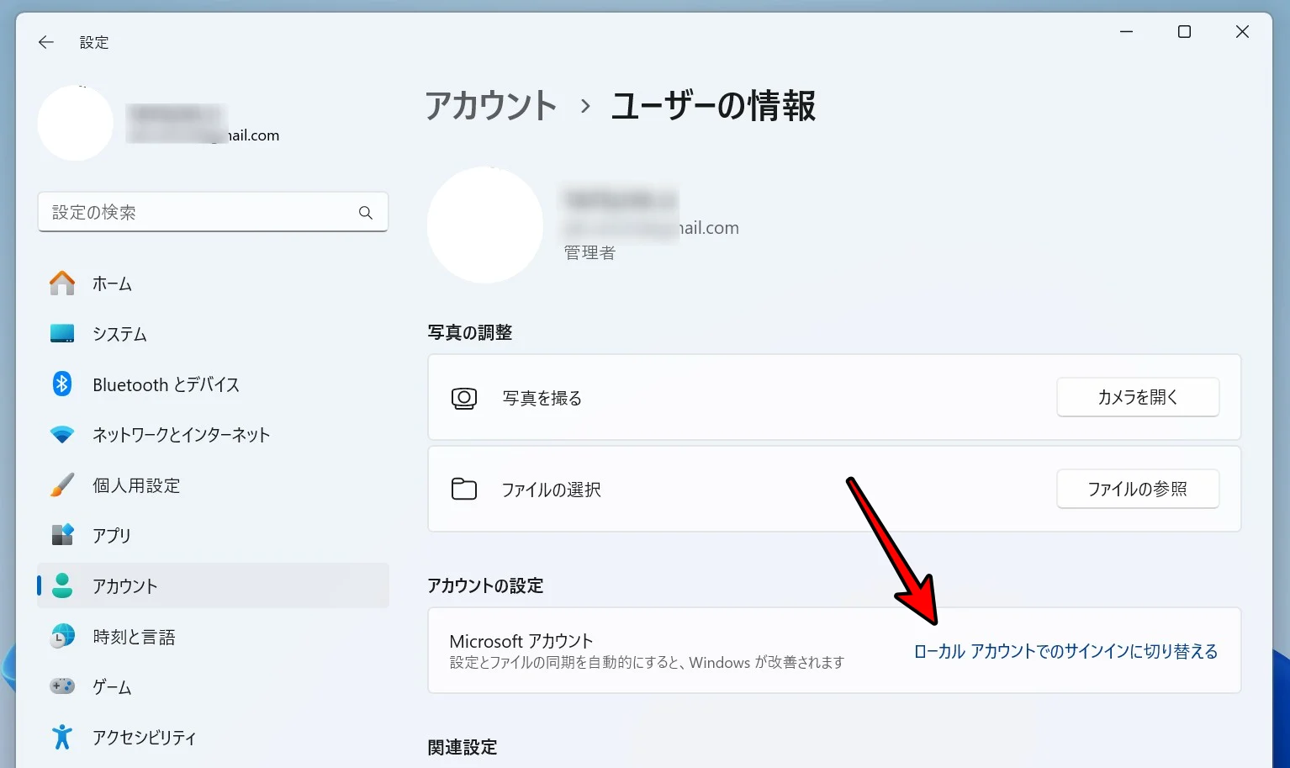Click the search magnifier in the search box
The height and width of the screenshot is (768, 1290).
[366, 212]
